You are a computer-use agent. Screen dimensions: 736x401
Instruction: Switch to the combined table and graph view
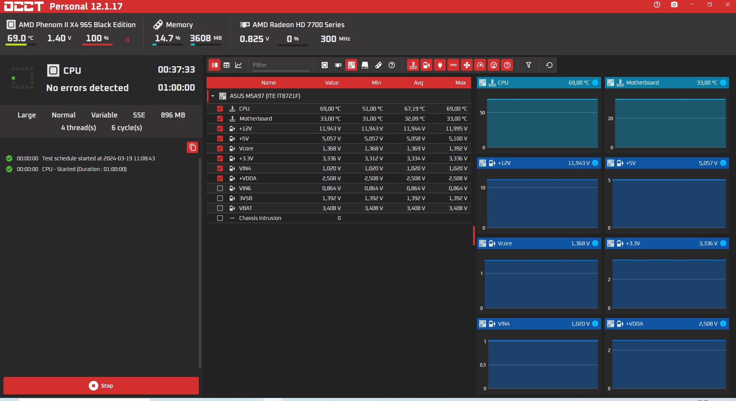(x=215, y=65)
